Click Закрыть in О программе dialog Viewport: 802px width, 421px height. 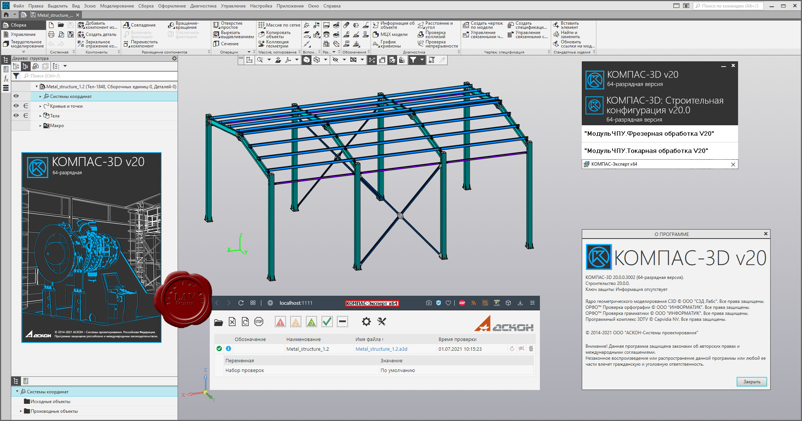(752, 382)
